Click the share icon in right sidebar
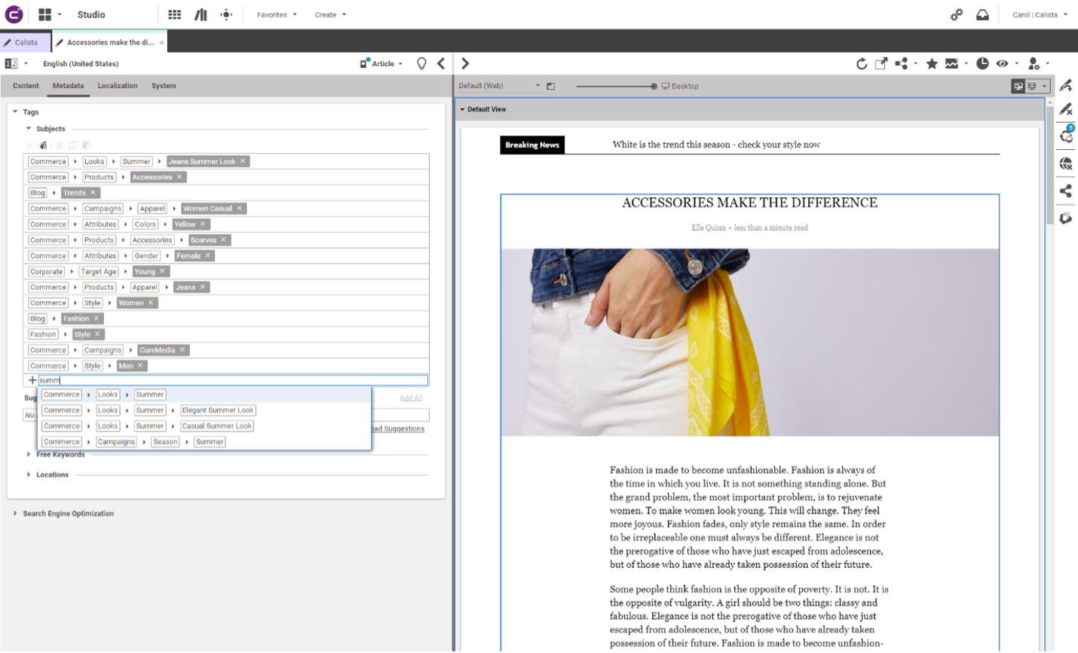This screenshot has height=653, width=1078. coord(1066,191)
